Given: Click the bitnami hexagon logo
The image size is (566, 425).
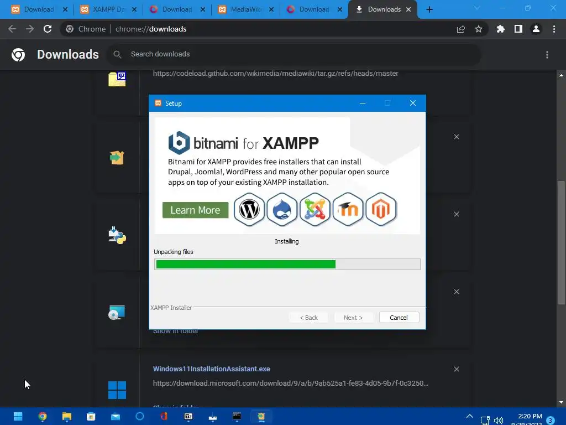Looking at the screenshot, I should (179, 143).
